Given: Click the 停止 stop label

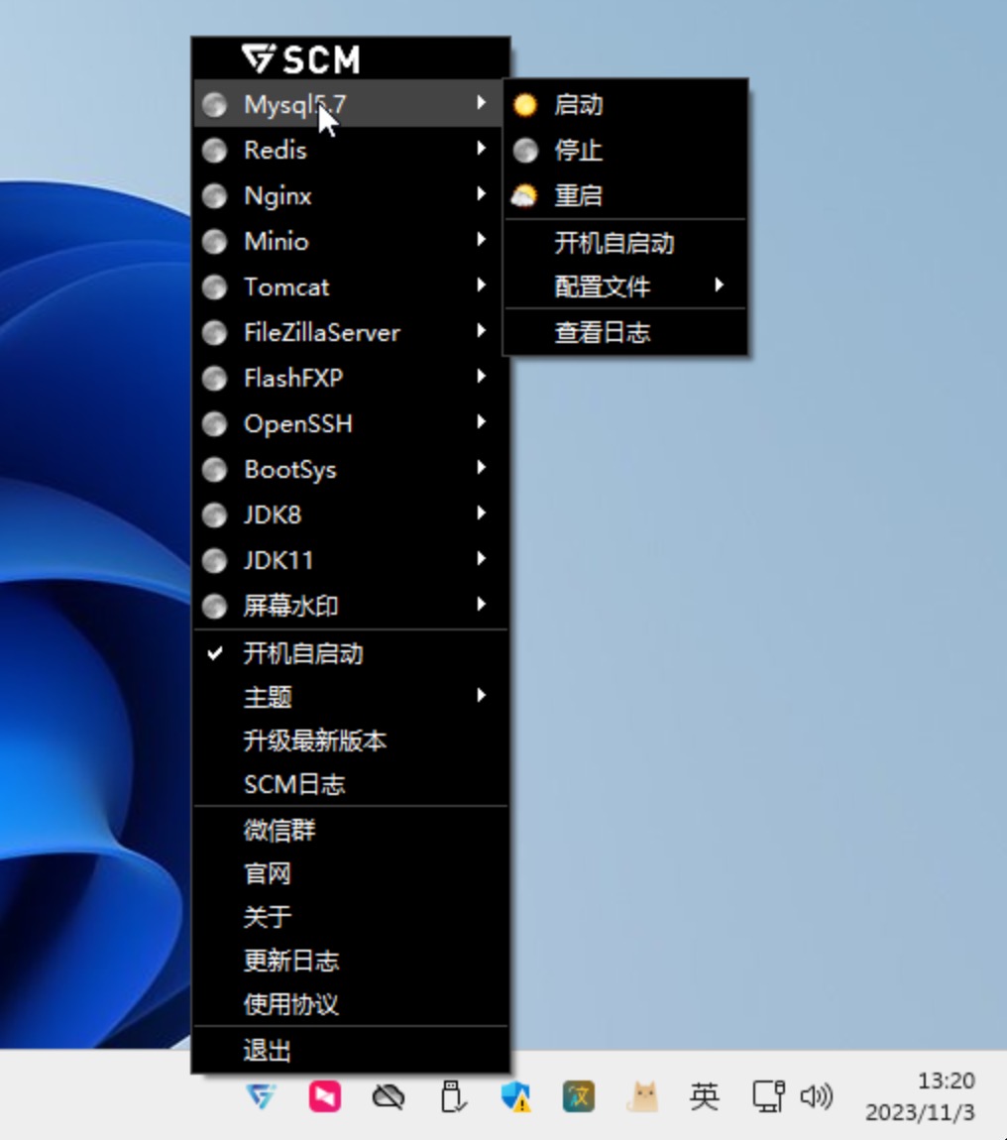Looking at the screenshot, I should [578, 151].
